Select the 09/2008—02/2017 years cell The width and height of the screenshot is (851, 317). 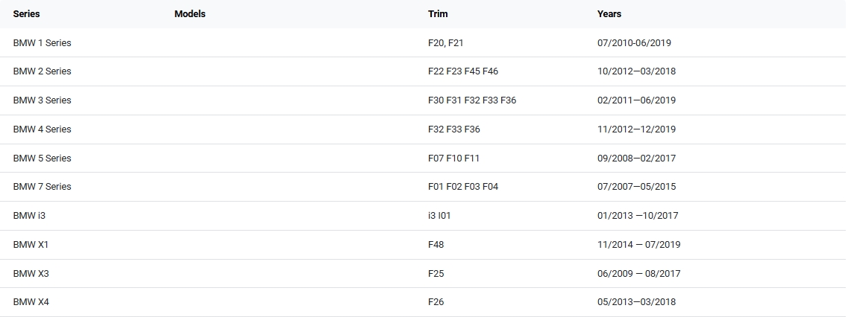coord(636,158)
